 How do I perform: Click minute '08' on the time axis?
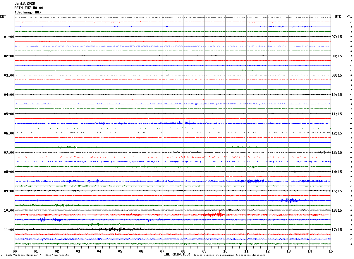pos(183,251)
